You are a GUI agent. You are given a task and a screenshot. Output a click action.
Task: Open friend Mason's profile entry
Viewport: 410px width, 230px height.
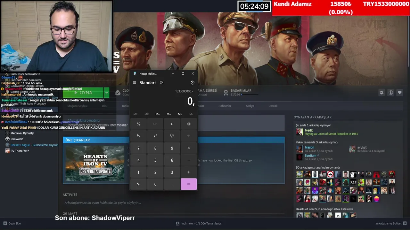coord(315,149)
